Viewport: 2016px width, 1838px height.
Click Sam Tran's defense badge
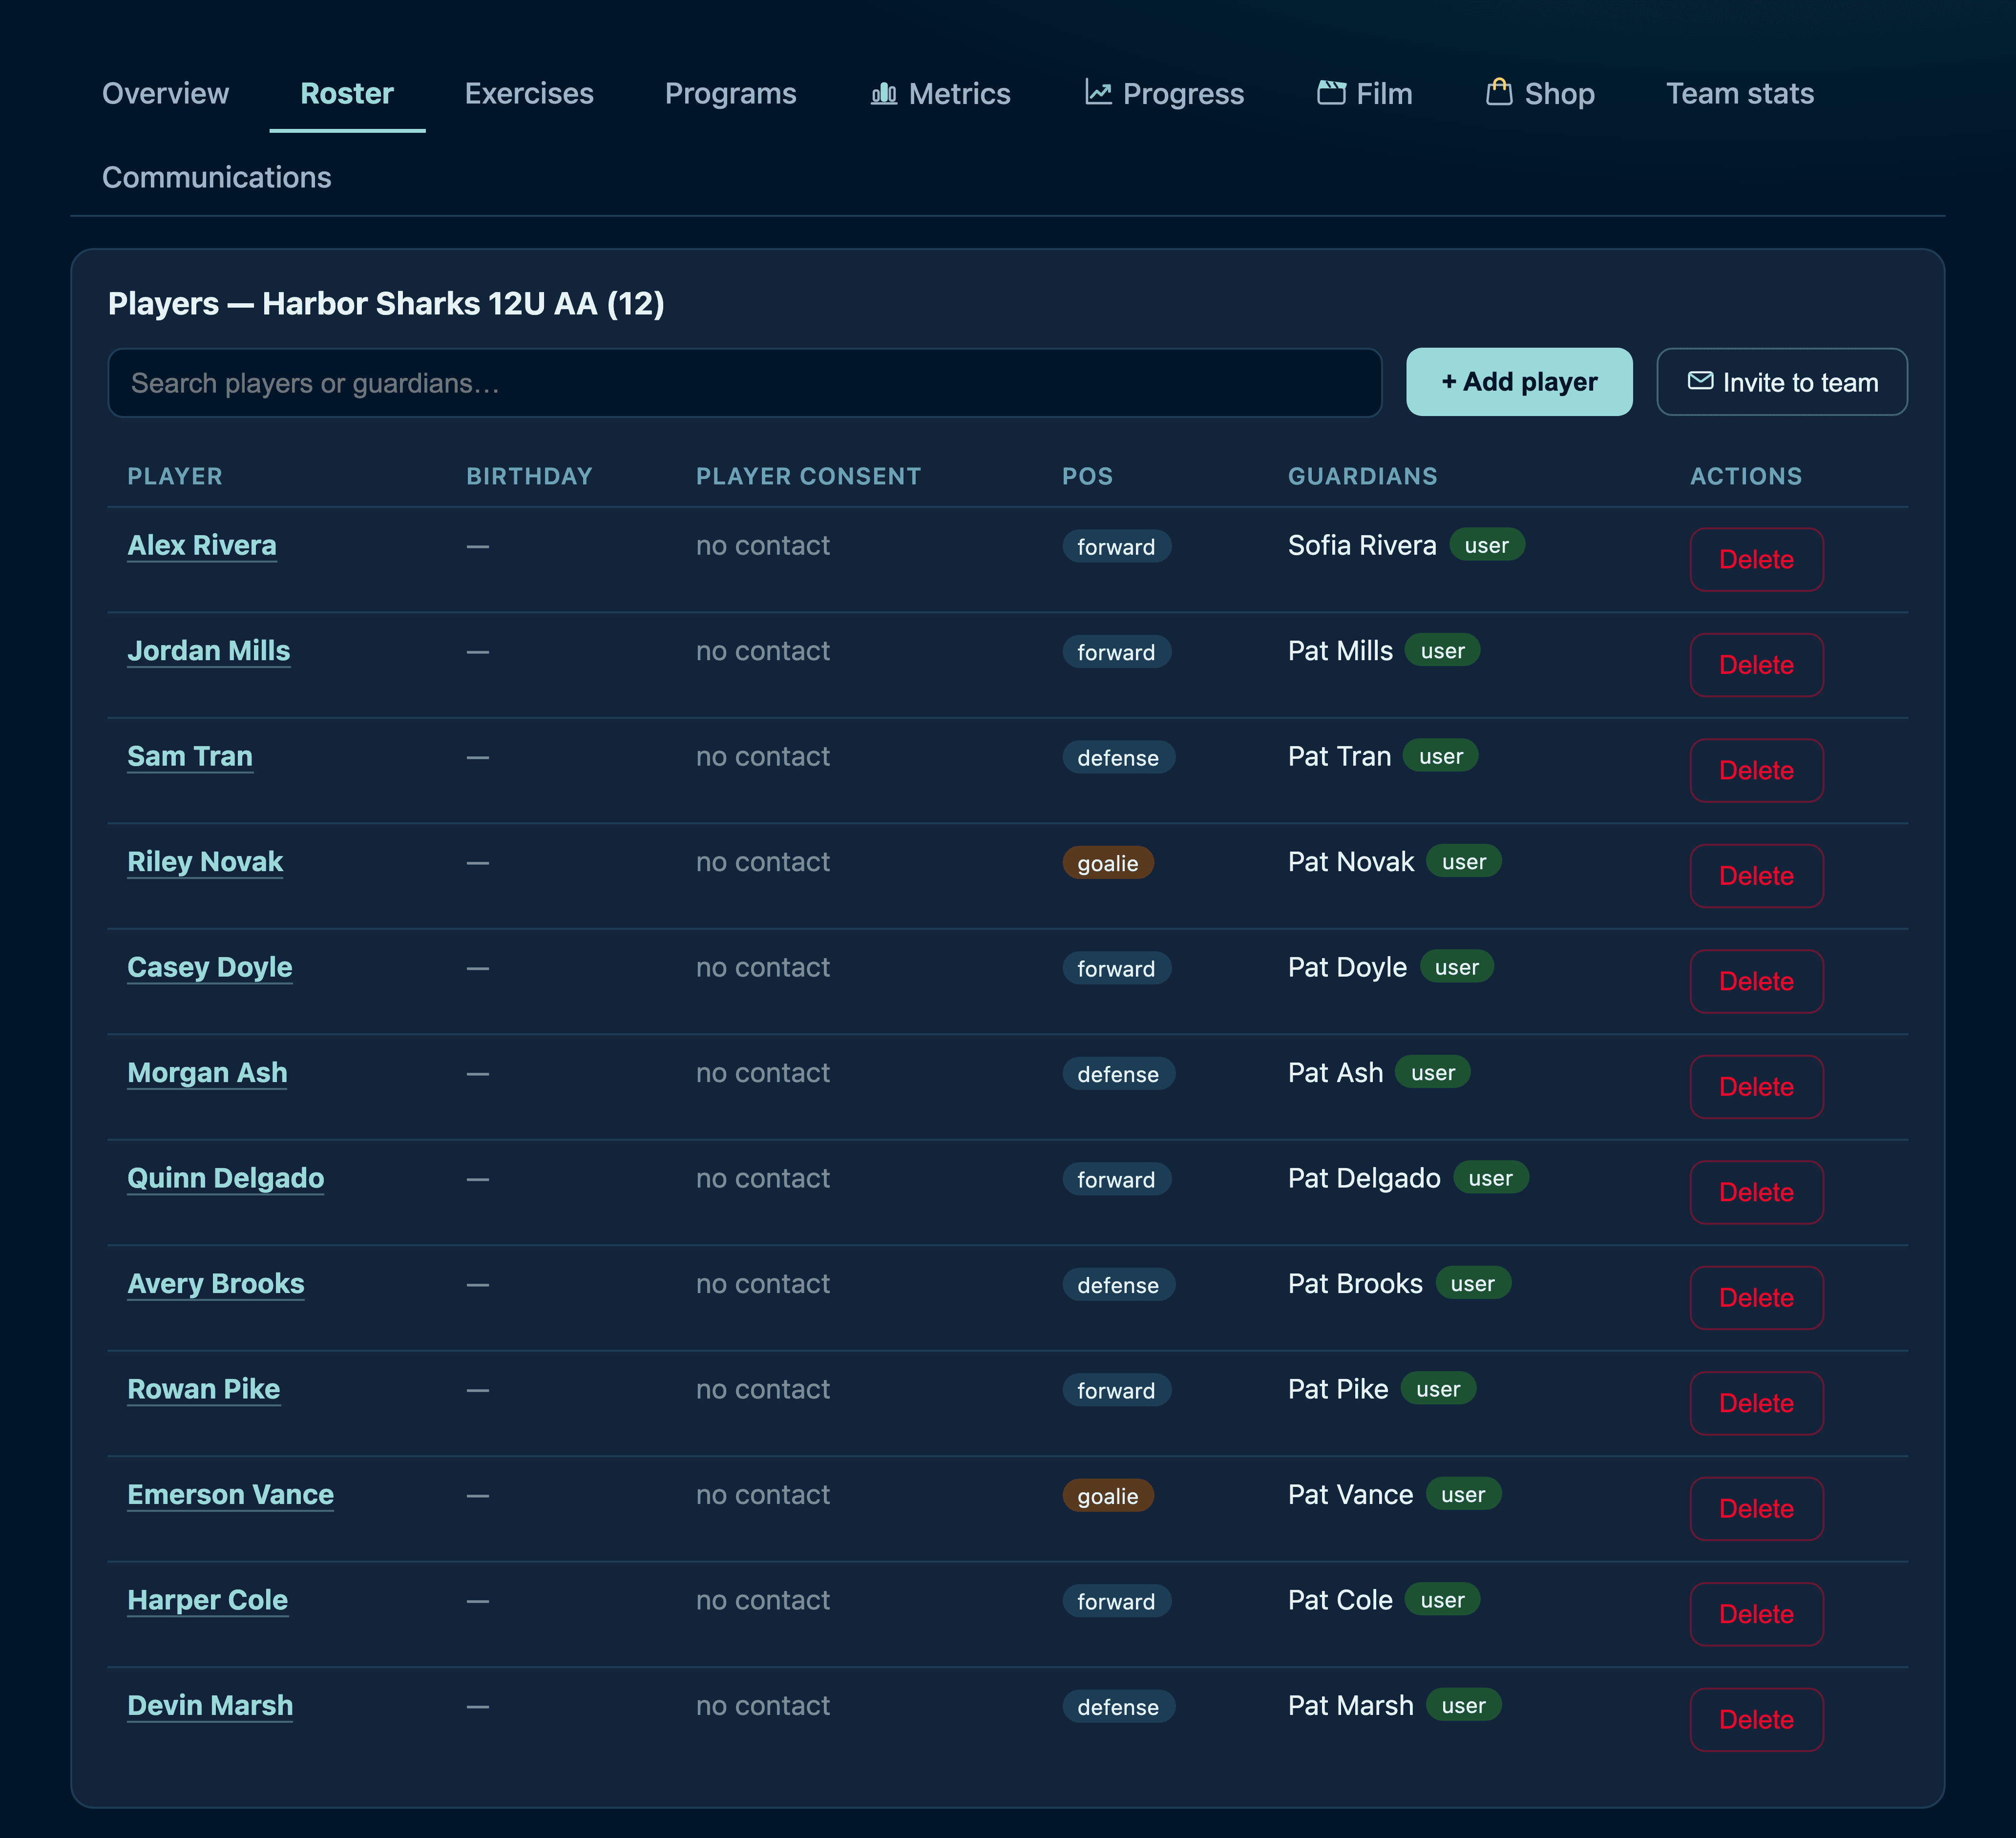pyautogui.click(x=1118, y=758)
